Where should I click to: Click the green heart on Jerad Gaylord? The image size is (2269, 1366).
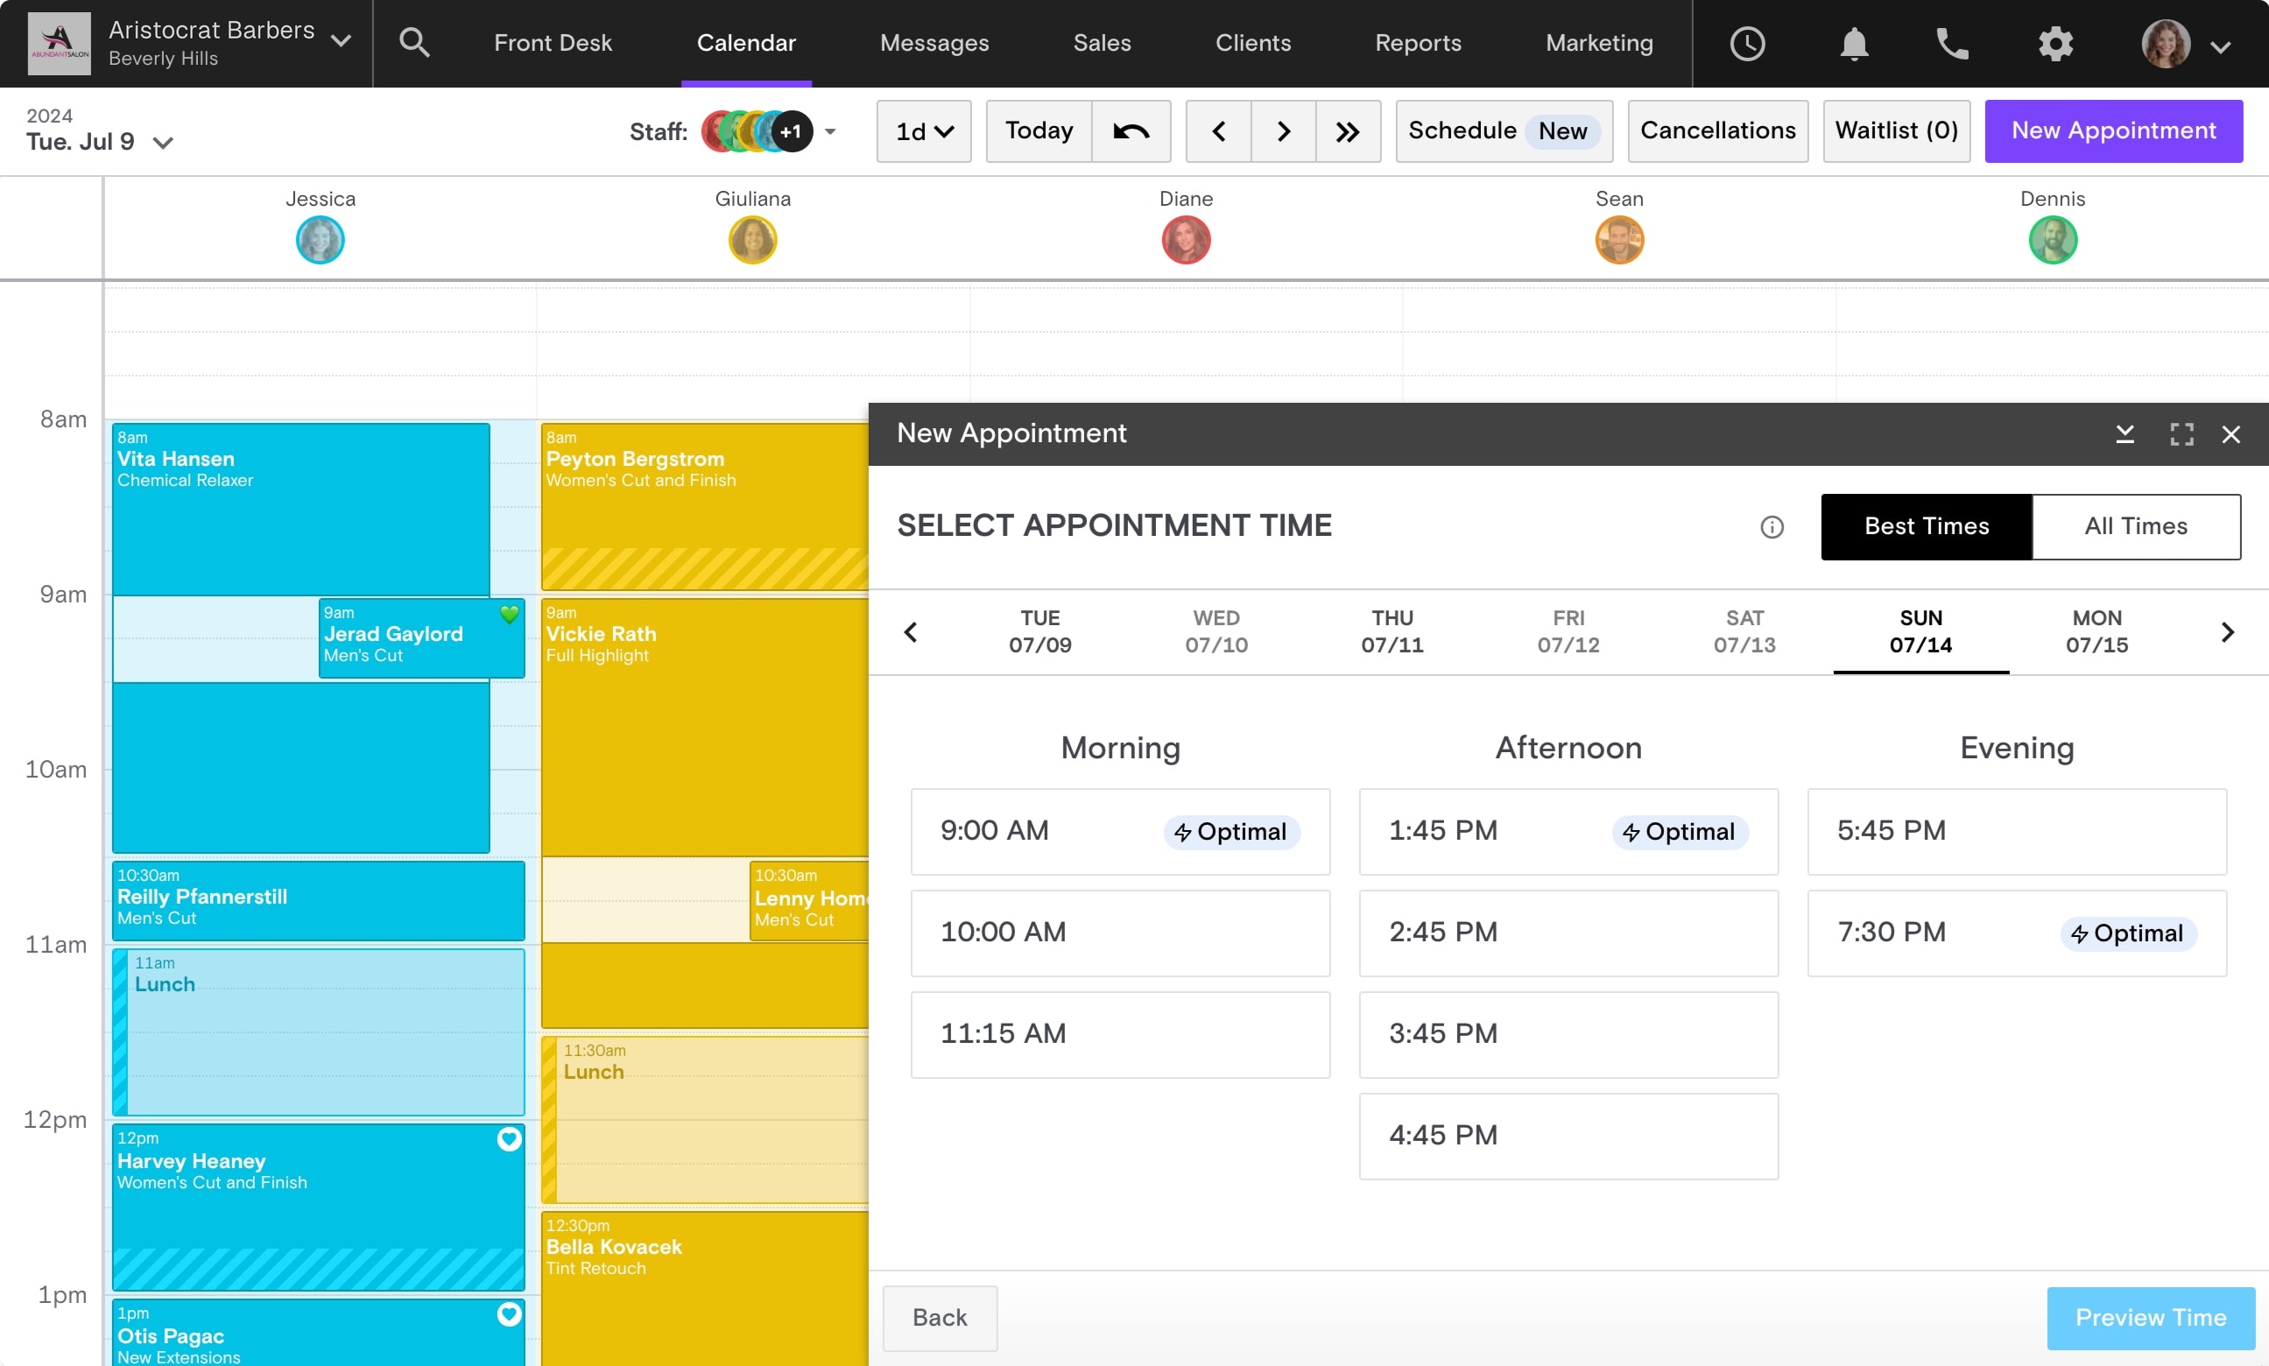509,614
